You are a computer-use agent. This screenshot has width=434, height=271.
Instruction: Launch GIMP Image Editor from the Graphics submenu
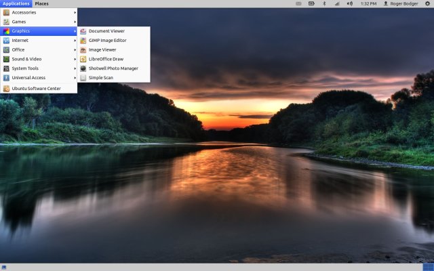(107, 40)
